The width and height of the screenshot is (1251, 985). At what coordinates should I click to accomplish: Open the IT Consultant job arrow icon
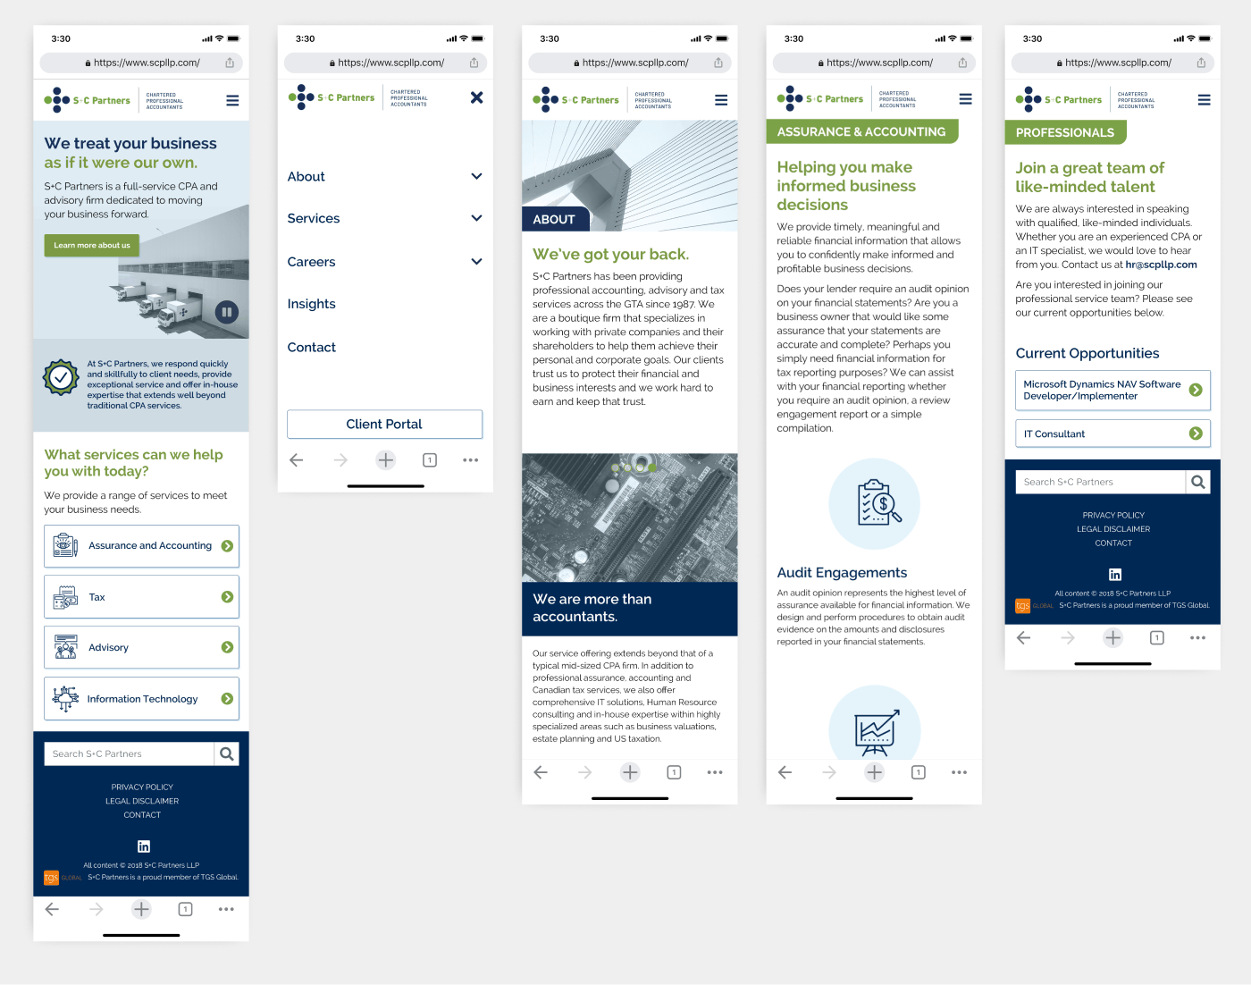(x=1196, y=434)
